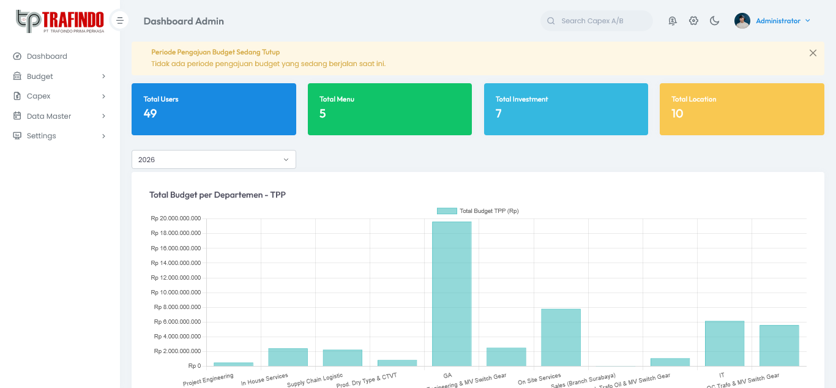
Task: Click the Data Master calendar icon
Action: tap(17, 116)
